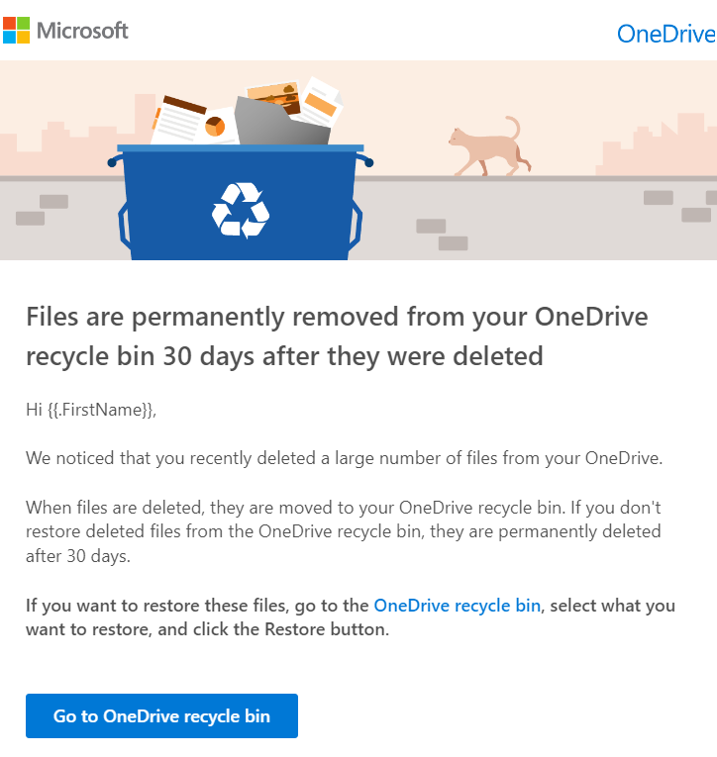Click the Microsoft four-square logo
The width and height of the screenshot is (717, 757).
point(16,30)
